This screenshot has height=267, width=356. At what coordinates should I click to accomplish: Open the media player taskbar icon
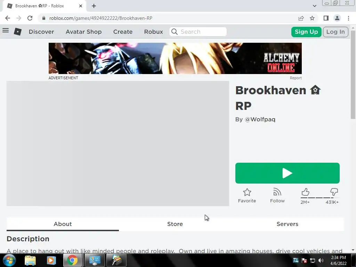51,260
